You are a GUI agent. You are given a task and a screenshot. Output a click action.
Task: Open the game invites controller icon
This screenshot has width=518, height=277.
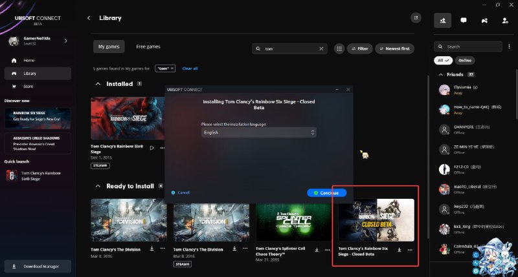pos(484,20)
